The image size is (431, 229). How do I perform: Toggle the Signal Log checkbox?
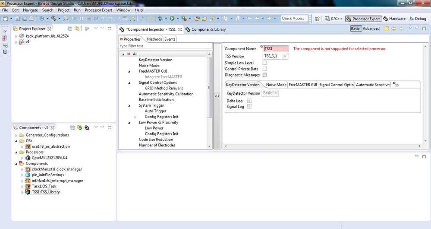click(249, 107)
